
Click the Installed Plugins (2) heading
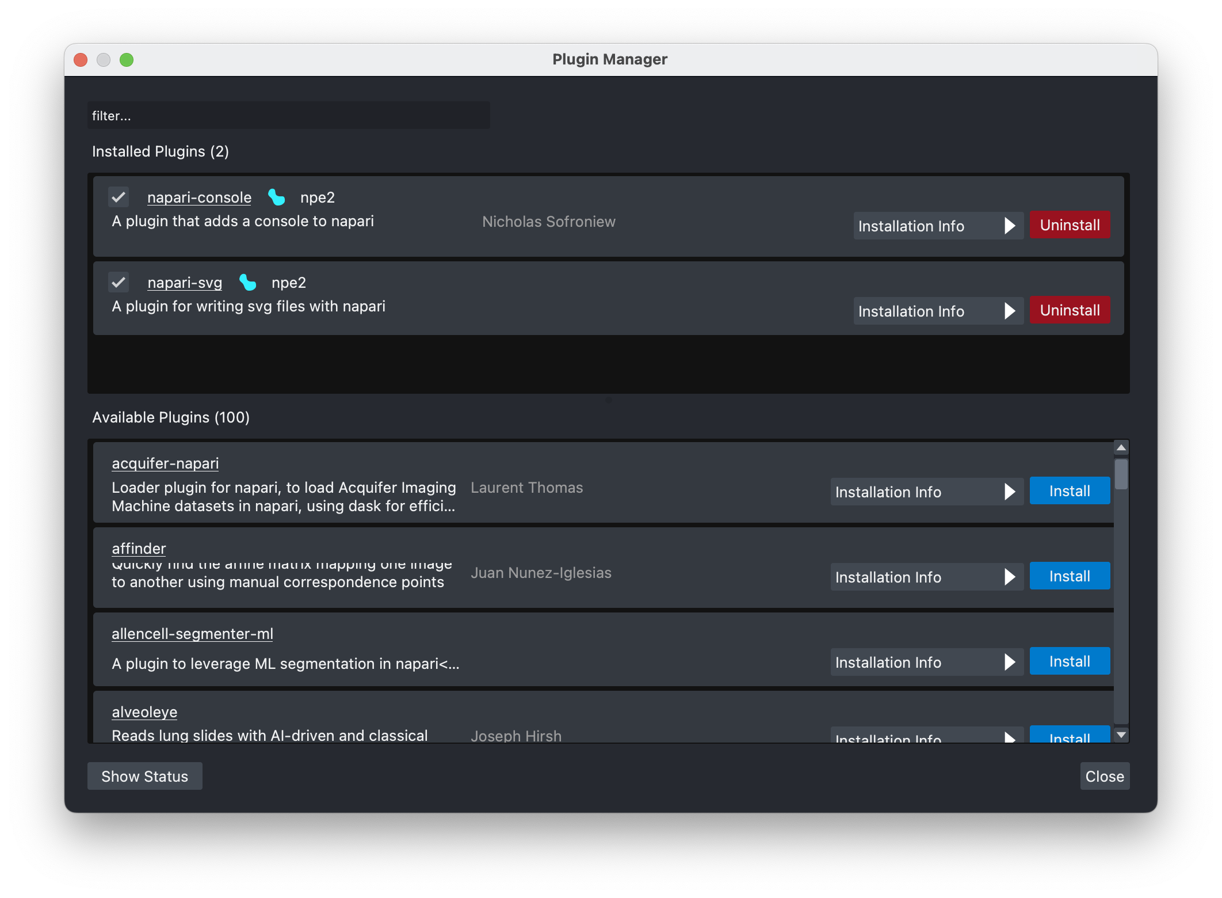coord(161,151)
